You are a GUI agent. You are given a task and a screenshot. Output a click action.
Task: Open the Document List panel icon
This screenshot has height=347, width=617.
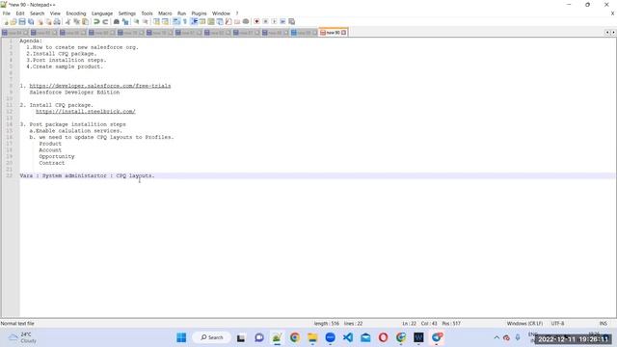coord(220,21)
